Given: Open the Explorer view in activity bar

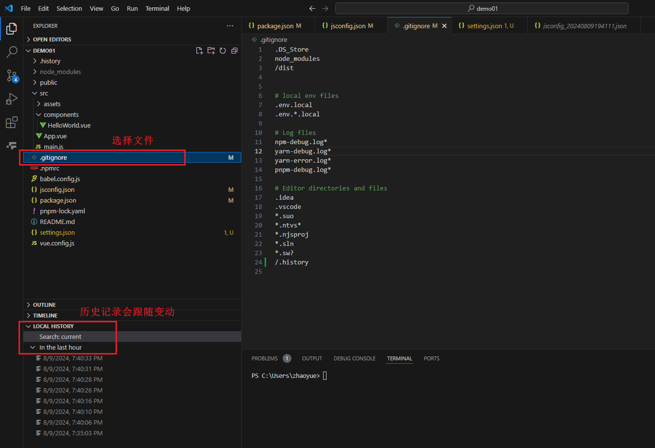Looking at the screenshot, I should pyautogui.click(x=12, y=28).
